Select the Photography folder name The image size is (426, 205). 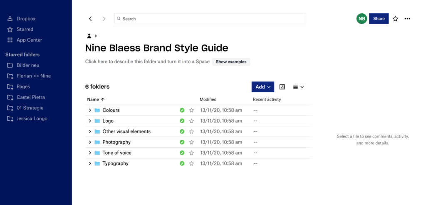116,142
